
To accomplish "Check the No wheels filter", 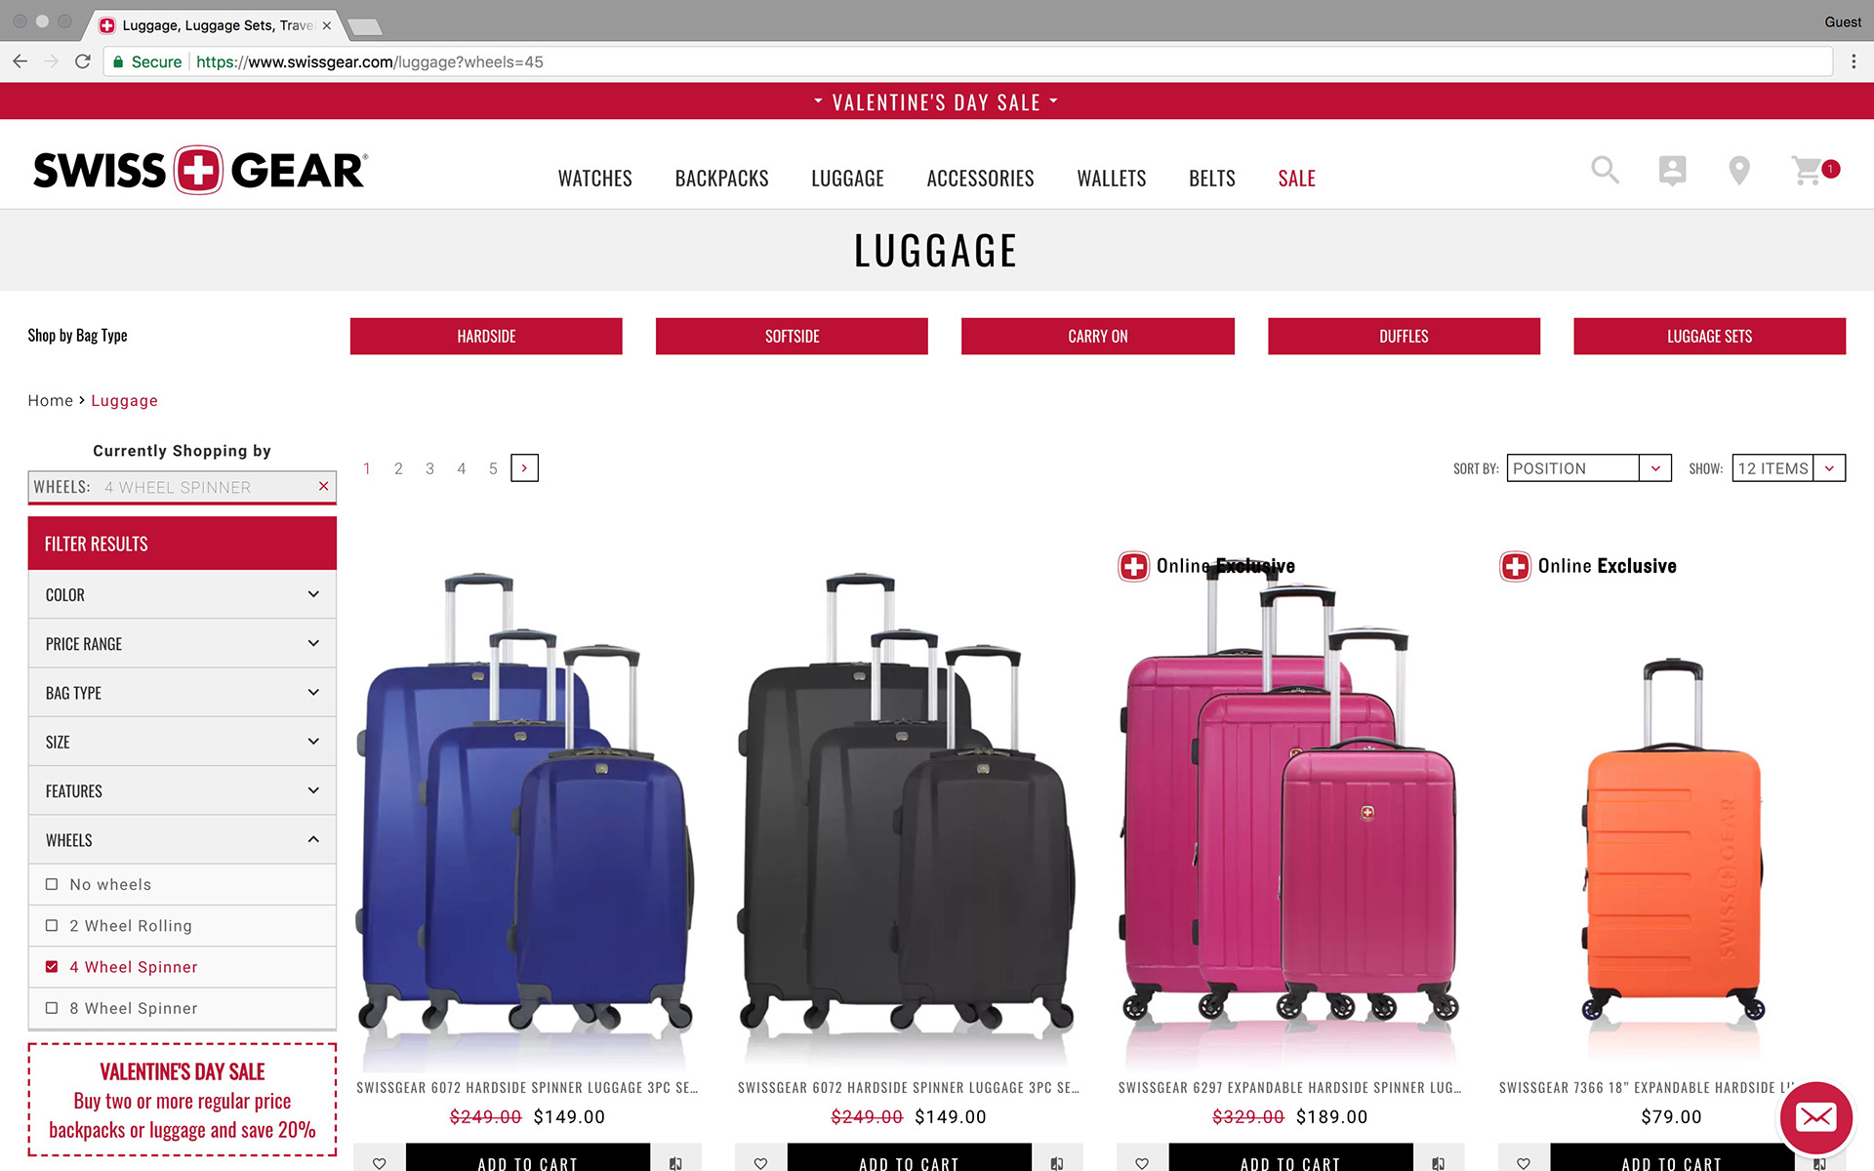I will coord(52,884).
